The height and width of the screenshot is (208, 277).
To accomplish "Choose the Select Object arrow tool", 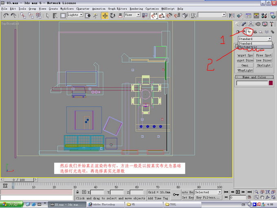I will click(48, 15).
